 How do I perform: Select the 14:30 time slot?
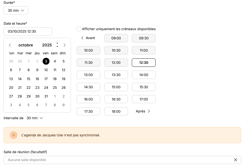coord(88,87)
